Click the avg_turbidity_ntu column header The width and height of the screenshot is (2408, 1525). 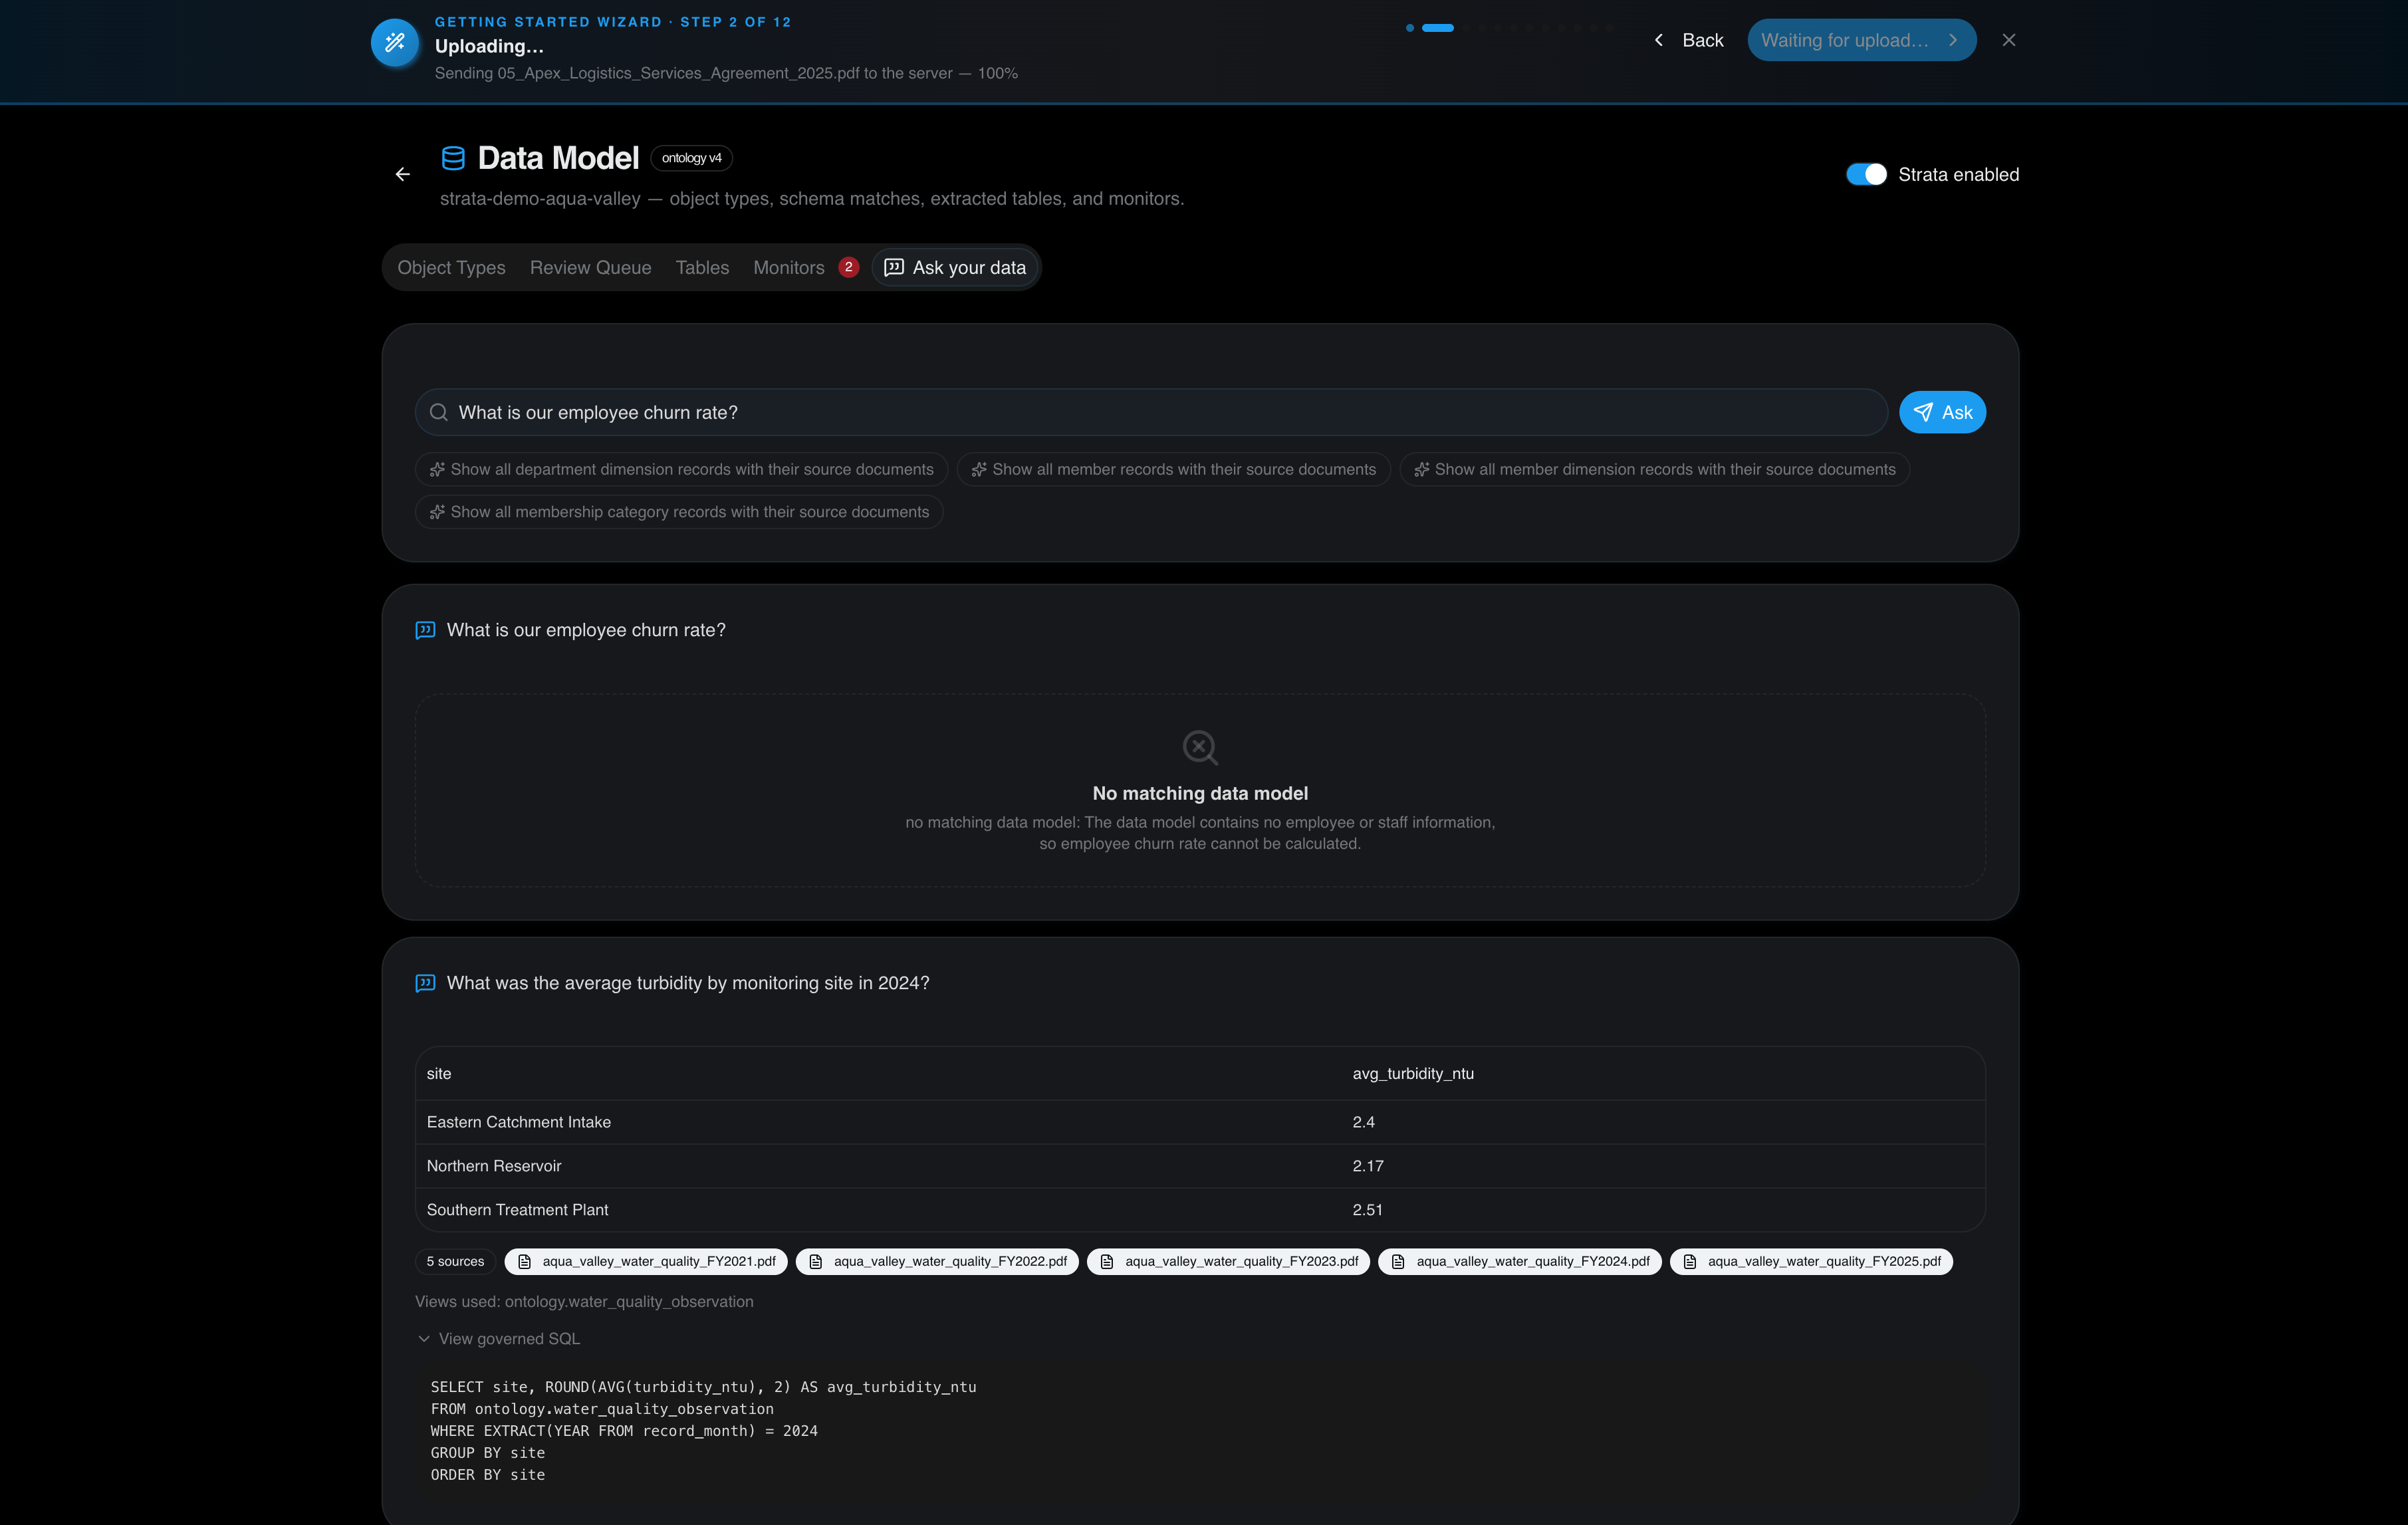tap(1413, 1073)
